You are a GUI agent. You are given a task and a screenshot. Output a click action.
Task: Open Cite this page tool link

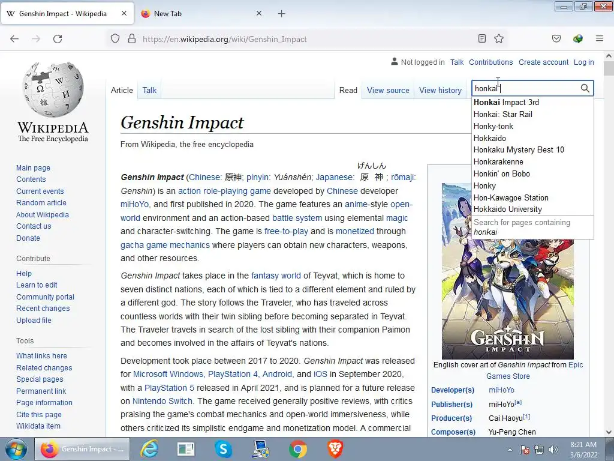(x=39, y=414)
